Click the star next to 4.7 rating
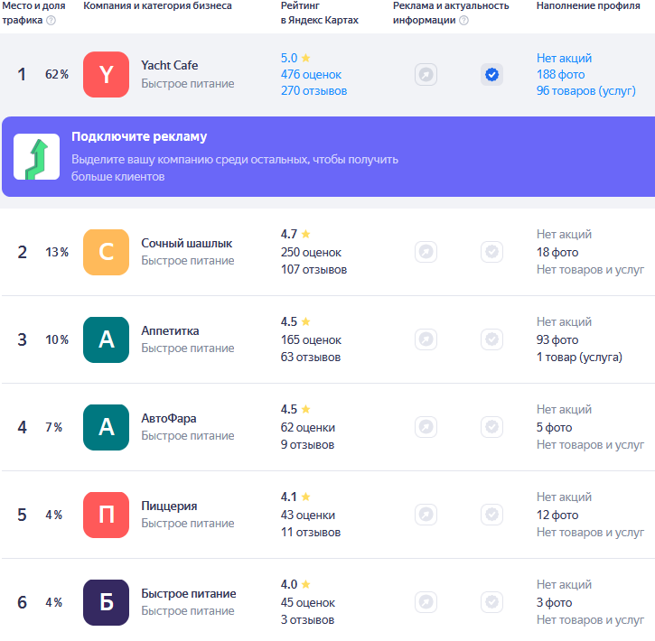 tap(305, 234)
